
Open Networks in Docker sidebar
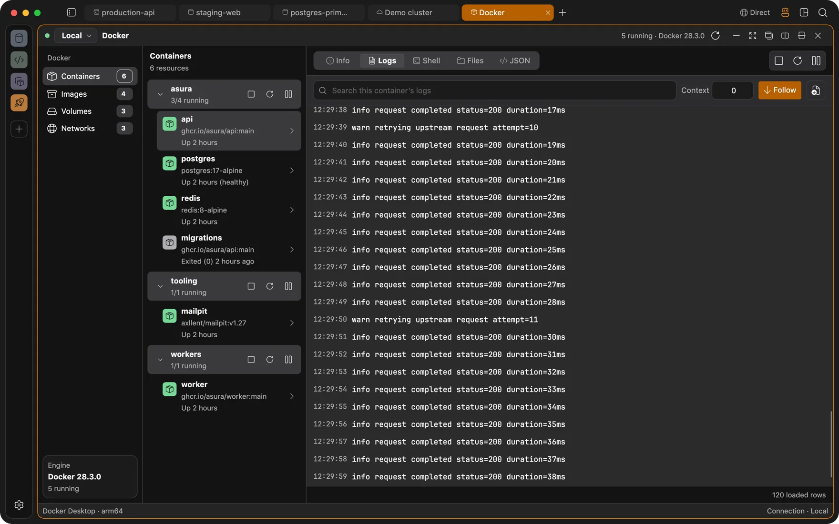[x=90, y=129]
